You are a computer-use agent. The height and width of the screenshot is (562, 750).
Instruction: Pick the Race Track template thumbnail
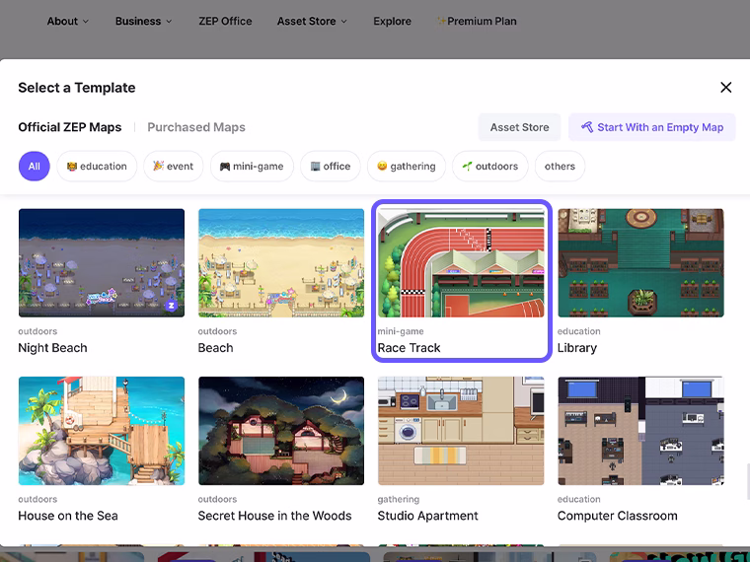pyautogui.click(x=461, y=262)
